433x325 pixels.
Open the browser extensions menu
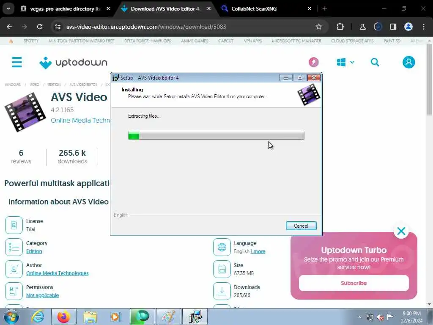click(x=340, y=27)
